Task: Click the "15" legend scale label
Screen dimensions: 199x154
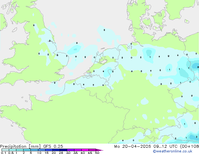Action: (x=46, y=153)
